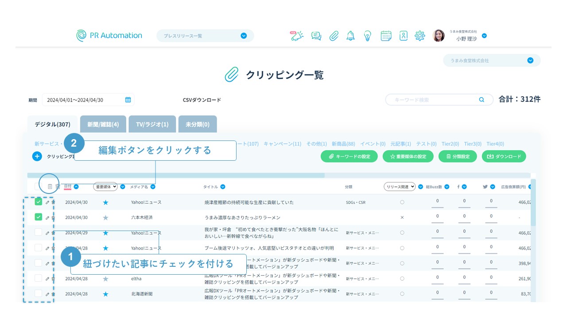Switch to the TV/ラジオ(1) tab
The height and width of the screenshot is (318, 567).
point(152,125)
